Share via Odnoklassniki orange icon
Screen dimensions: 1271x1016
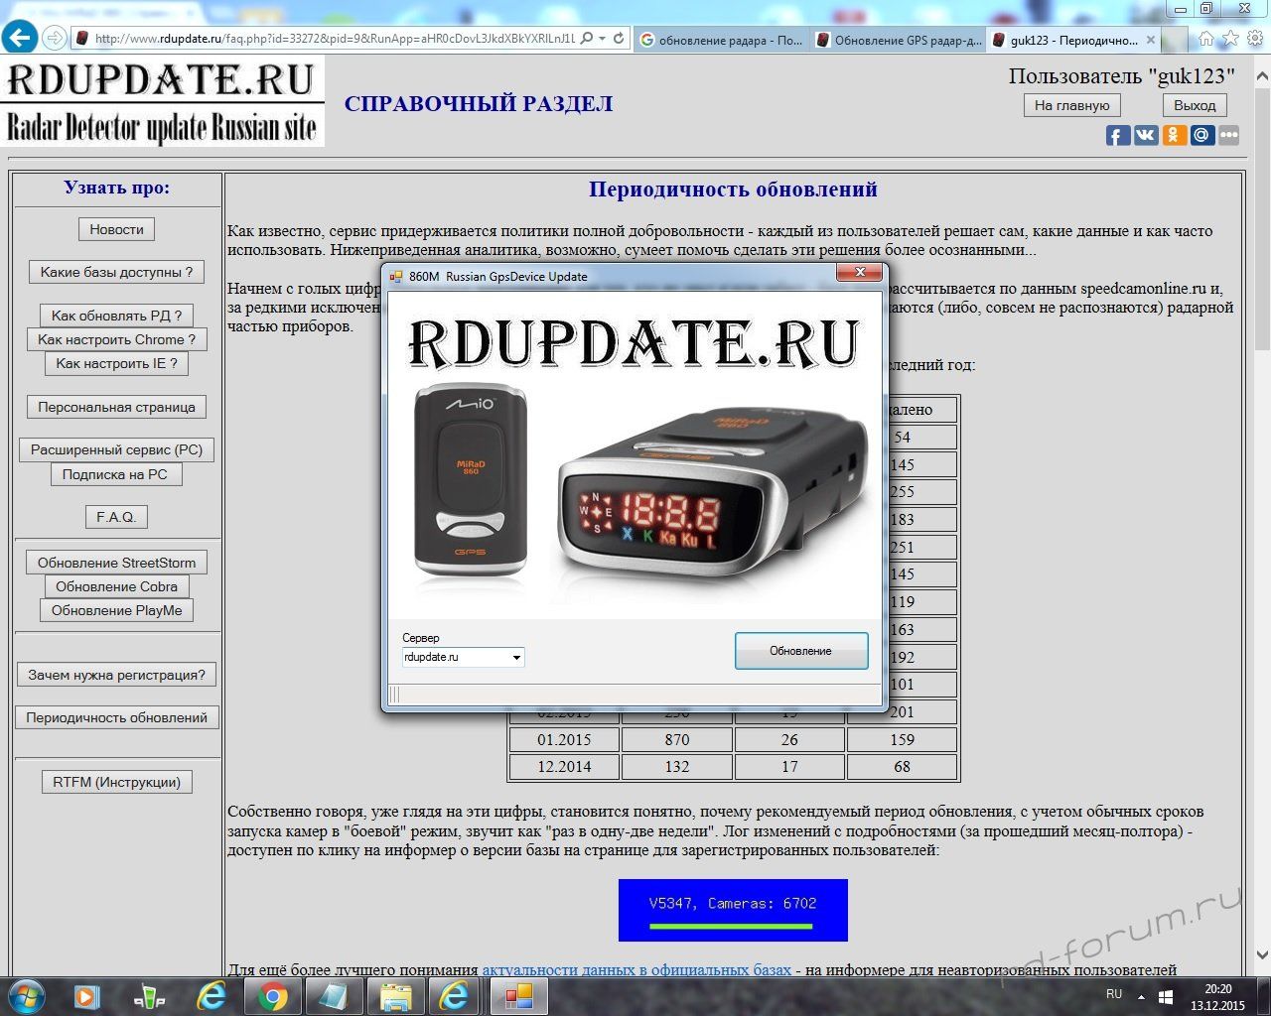coord(1174,135)
